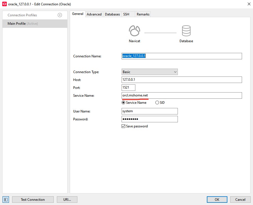The height and width of the screenshot is (205, 253).
Task: Click the 'Port:' label
Action: [x=77, y=88]
